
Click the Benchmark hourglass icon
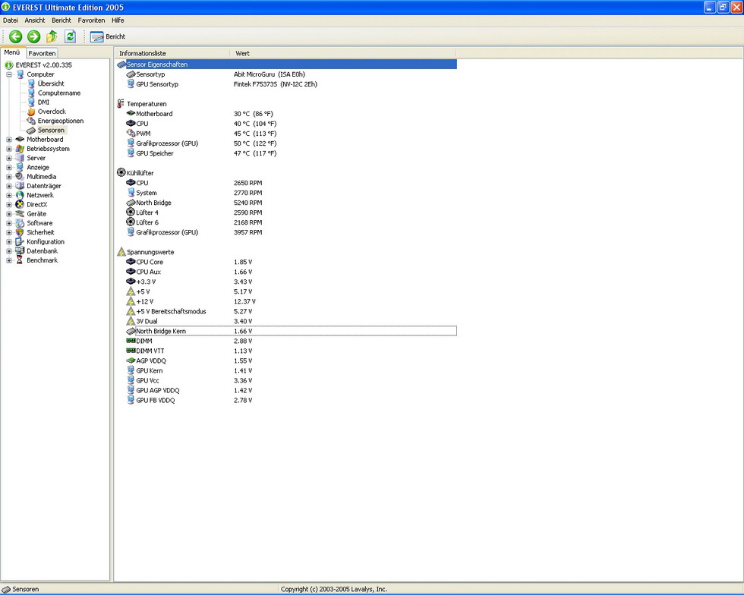[20, 260]
